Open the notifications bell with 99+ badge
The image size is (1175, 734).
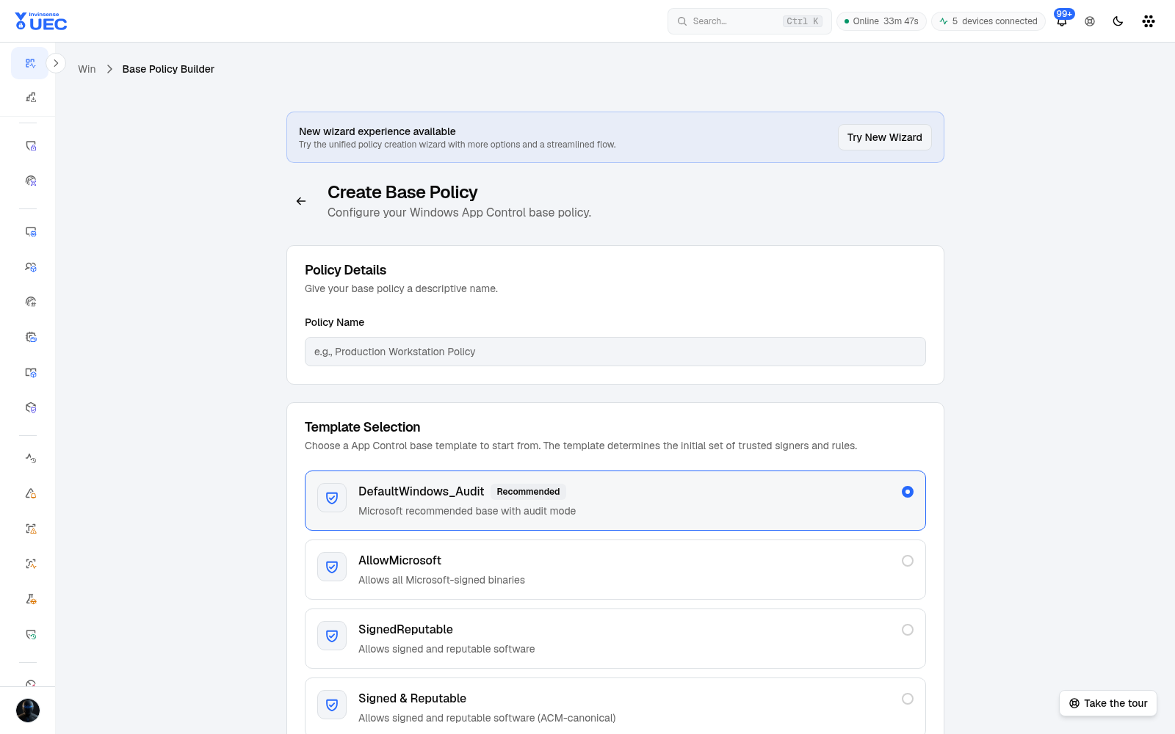pyautogui.click(x=1062, y=21)
